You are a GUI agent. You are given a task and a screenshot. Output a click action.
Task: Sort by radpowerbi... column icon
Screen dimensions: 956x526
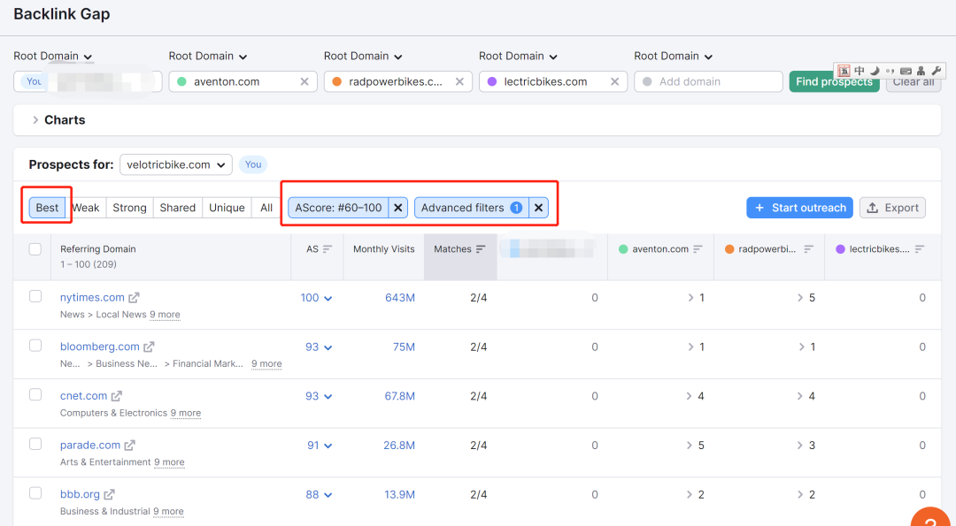[808, 249]
